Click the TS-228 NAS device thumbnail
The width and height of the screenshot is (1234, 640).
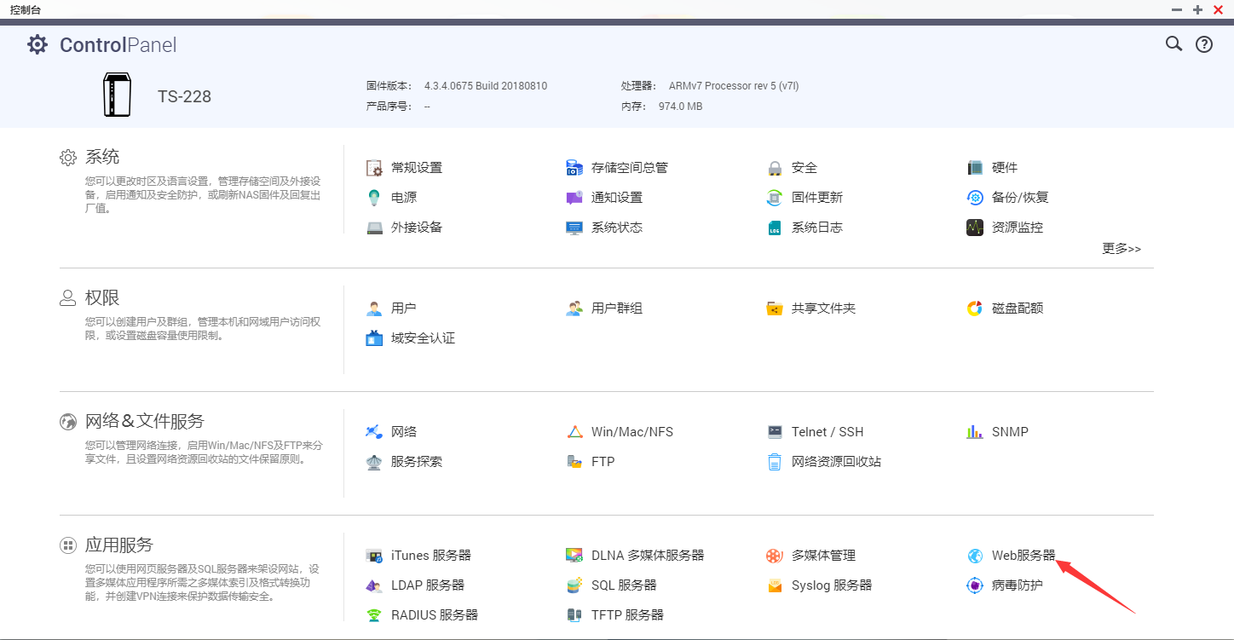(117, 95)
